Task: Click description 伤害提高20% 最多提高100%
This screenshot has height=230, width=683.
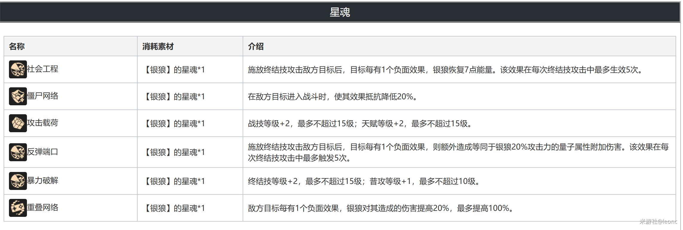Action: tap(381, 208)
